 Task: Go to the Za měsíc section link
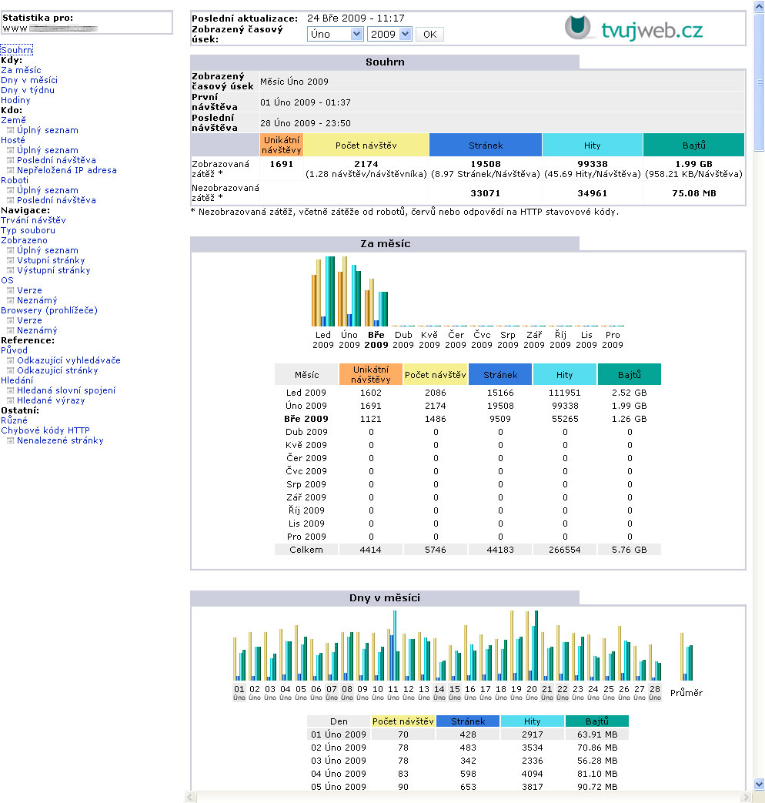(21, 70)
